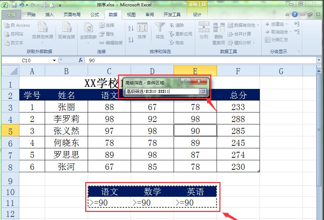The height and width of the screenshot is (220, 324).
Task: Click the Refresh All (全部刷新) icon
Action: tap(88, 28)
